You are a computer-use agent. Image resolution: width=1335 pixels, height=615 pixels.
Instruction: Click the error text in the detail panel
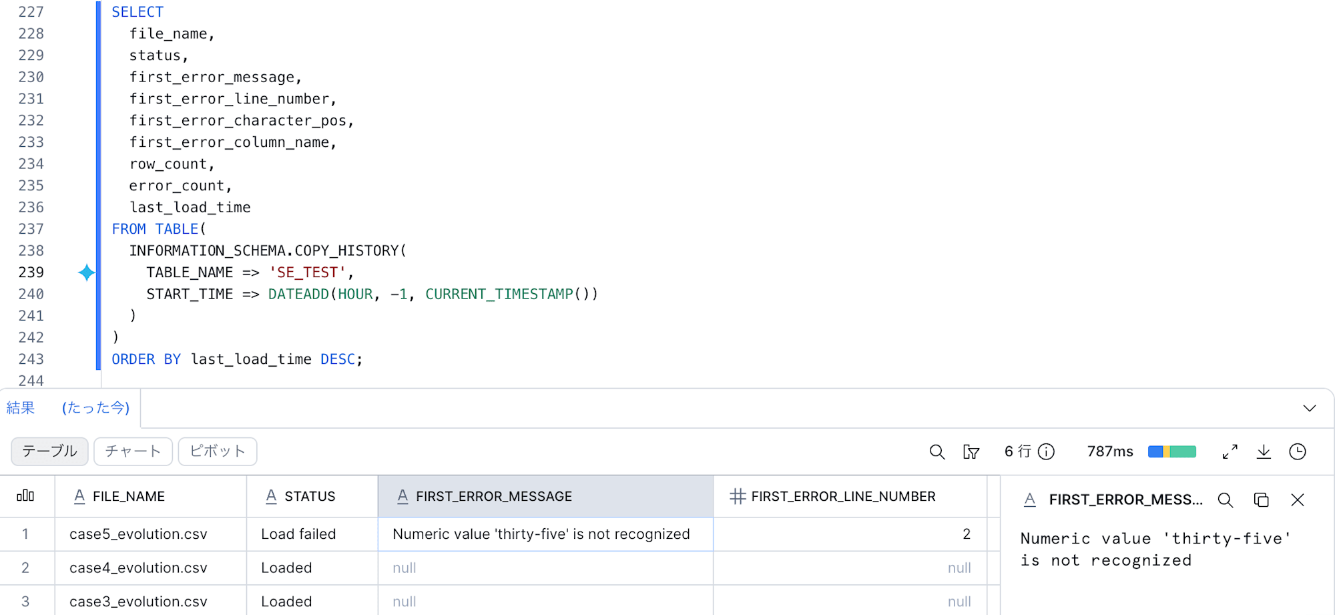point(1155,550)
